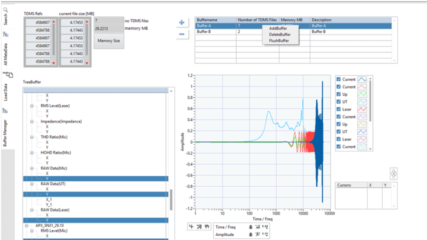The width and height of the screenshot is (427, 240).
Task: Collapse the RAW Data(UT) tree node
Action: pyautogui.click(x=32, y=184)
